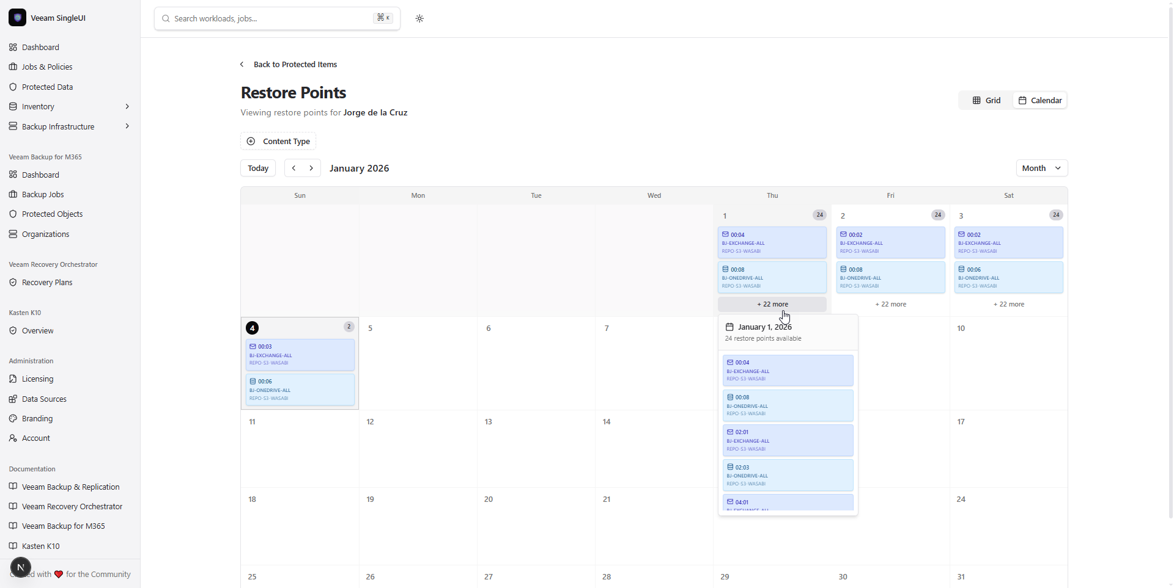This screenshot has width=1174, height=588.
Task: Open Recovery Plans under Veeam Recovery Orchestrator
Action: tap(13, 282)
